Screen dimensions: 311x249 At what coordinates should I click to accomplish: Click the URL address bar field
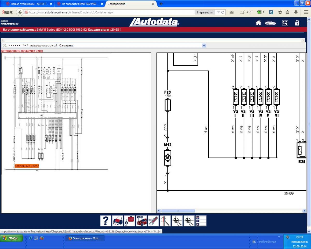coord(111,12)
